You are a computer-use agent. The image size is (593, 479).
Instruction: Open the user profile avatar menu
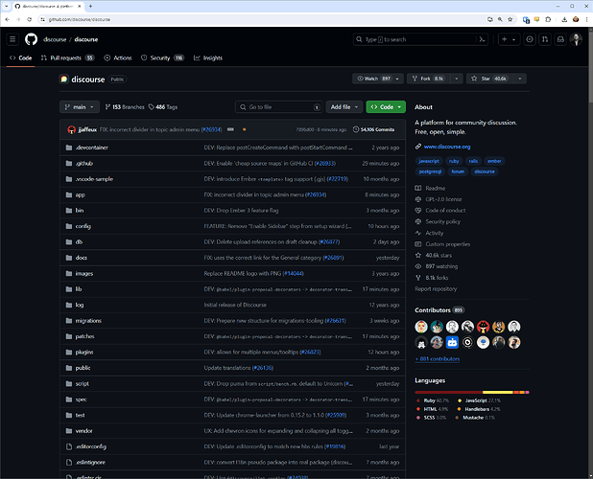577,39
